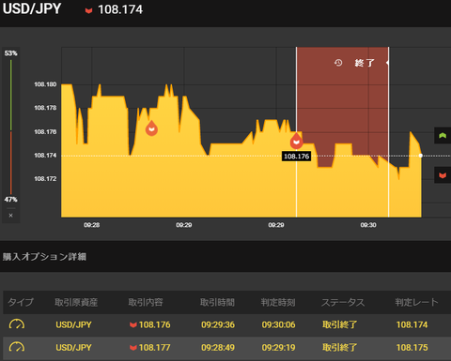The height and width of the screenshot is (361, 451).
Task: Click the 09:29:19 expiry time cell
Action: coord(278,347)
